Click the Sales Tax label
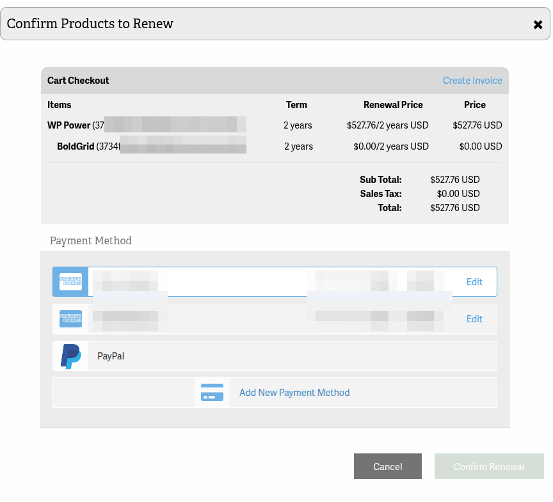The height and width of the screenshot is (502, 553). point(381,194)
